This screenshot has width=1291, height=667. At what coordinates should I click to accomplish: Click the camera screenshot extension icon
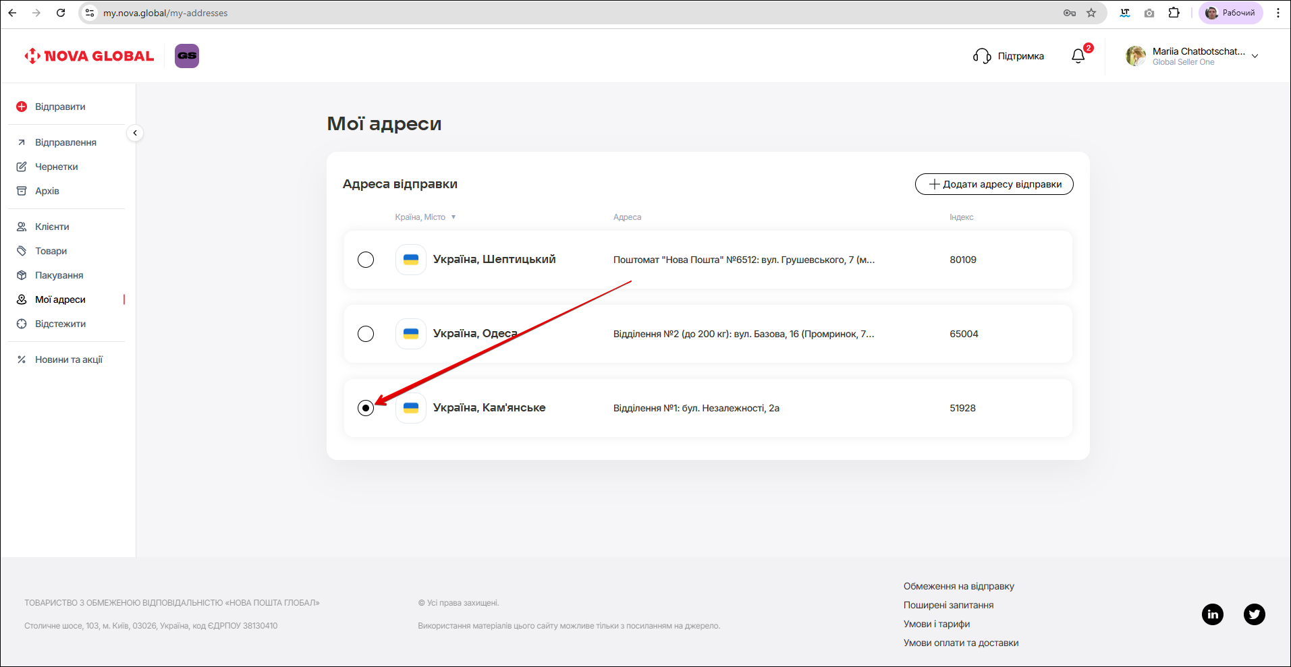pyautogui.click(x=1149, y=13)
